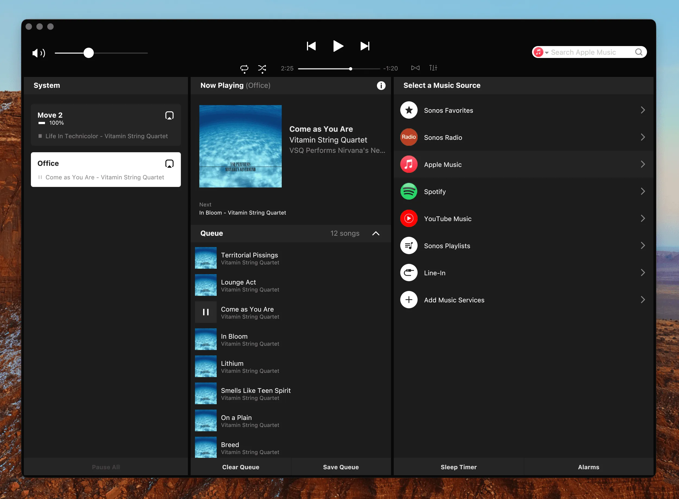Click the Lithium album thumbnail

tap(206, 367)
